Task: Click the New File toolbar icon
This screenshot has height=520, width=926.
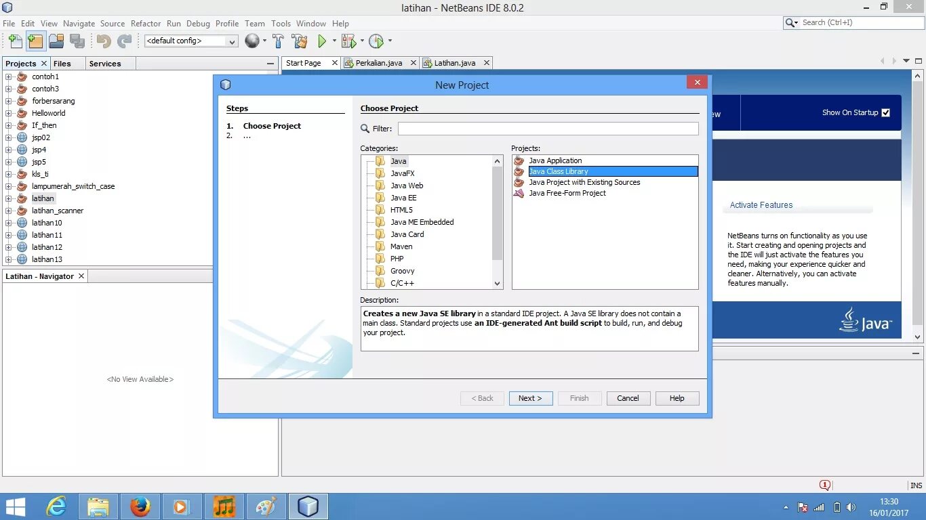Action: 15,41
